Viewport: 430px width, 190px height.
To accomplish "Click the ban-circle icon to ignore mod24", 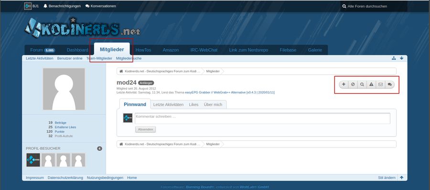I will pos(353,84).
